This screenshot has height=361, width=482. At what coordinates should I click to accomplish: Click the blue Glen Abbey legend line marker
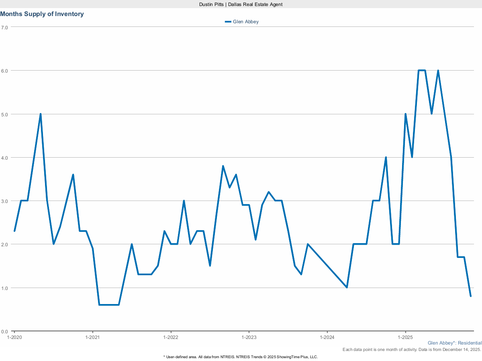228,22
